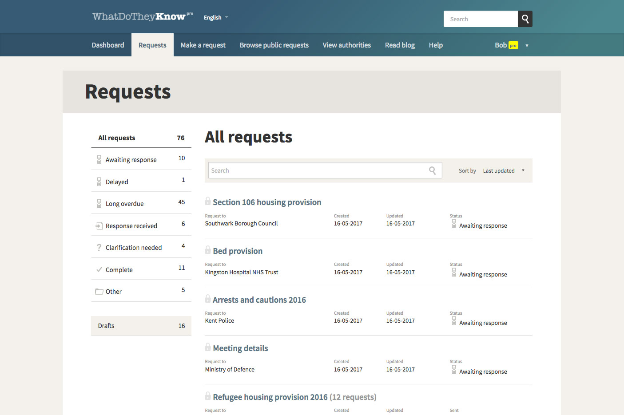
Task: Open the Sort by Last updated dropdown
Action: 503,170
